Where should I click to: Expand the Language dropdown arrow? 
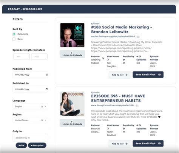[x=45, y=106]
